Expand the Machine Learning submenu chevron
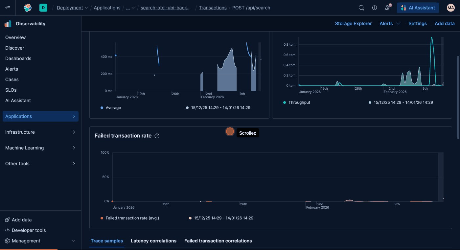Image resolution: width=460 pixels, height=250 pixels. click(74, 148)
